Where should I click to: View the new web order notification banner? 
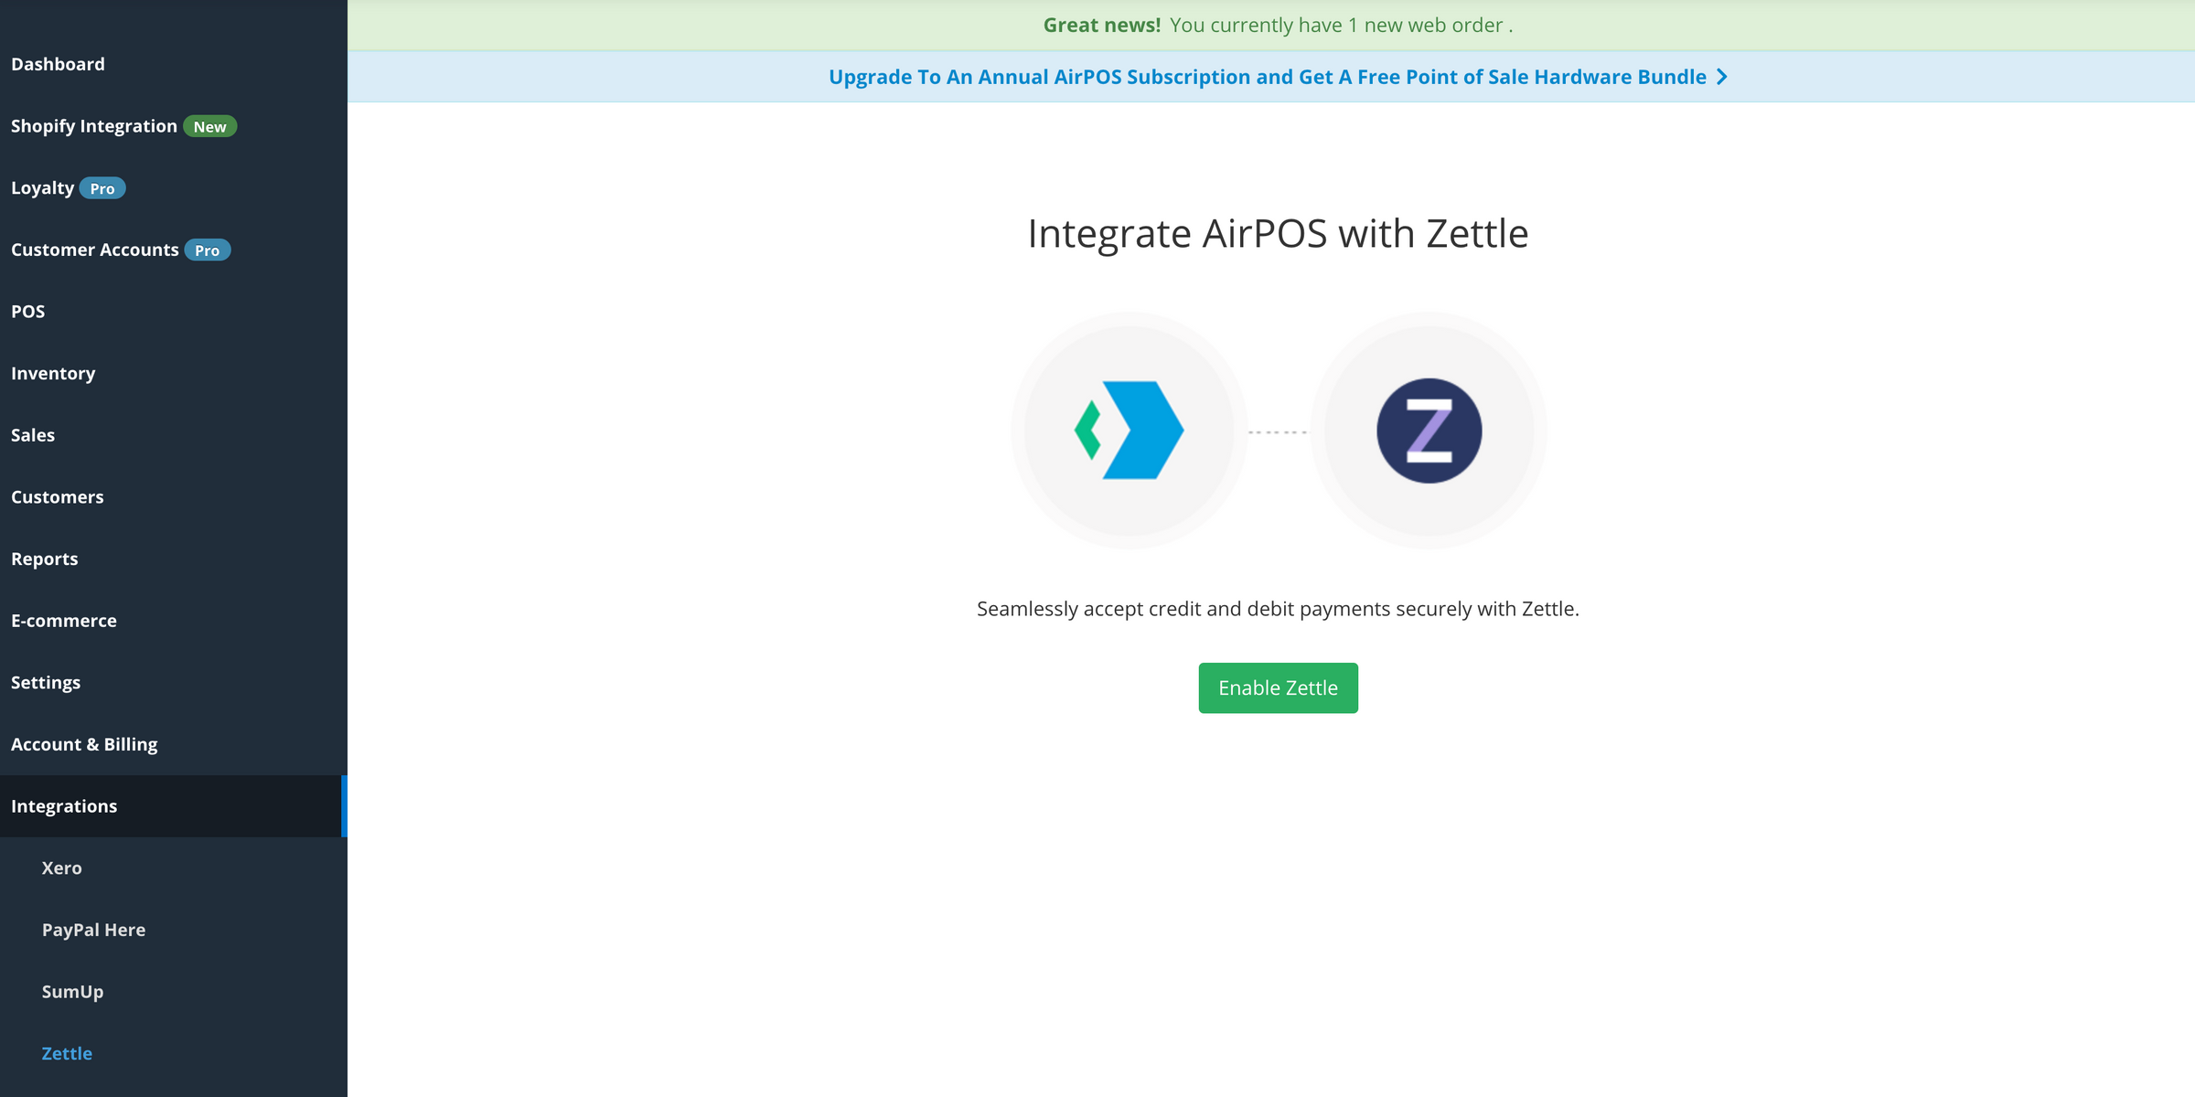tap(1277, 25)
